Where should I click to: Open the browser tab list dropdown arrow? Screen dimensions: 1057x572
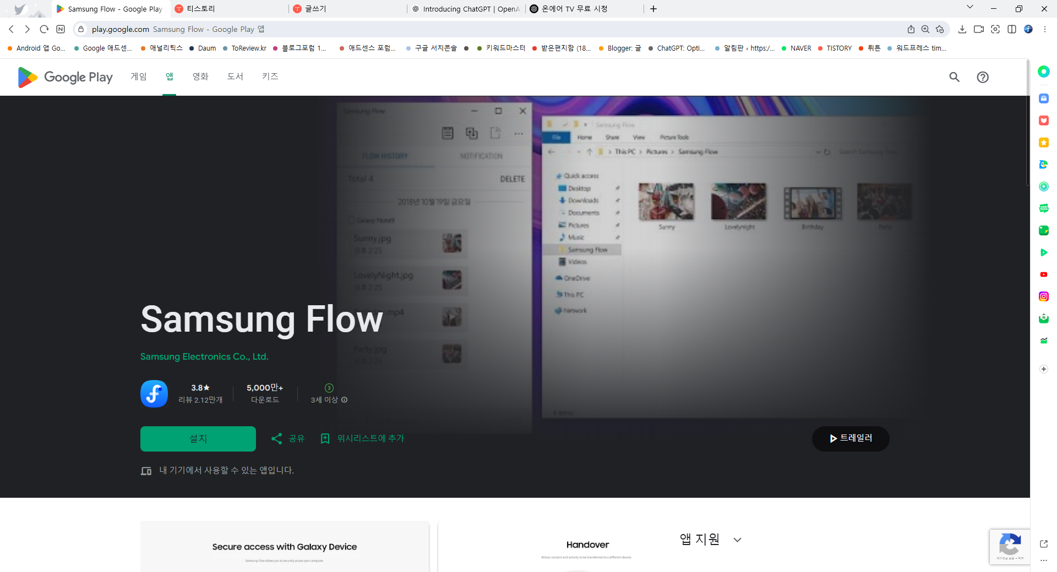[969, 8]
